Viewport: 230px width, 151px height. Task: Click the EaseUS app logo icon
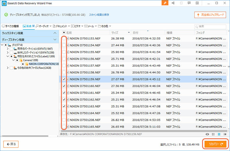pyautogui.click(x=4, y=3)
